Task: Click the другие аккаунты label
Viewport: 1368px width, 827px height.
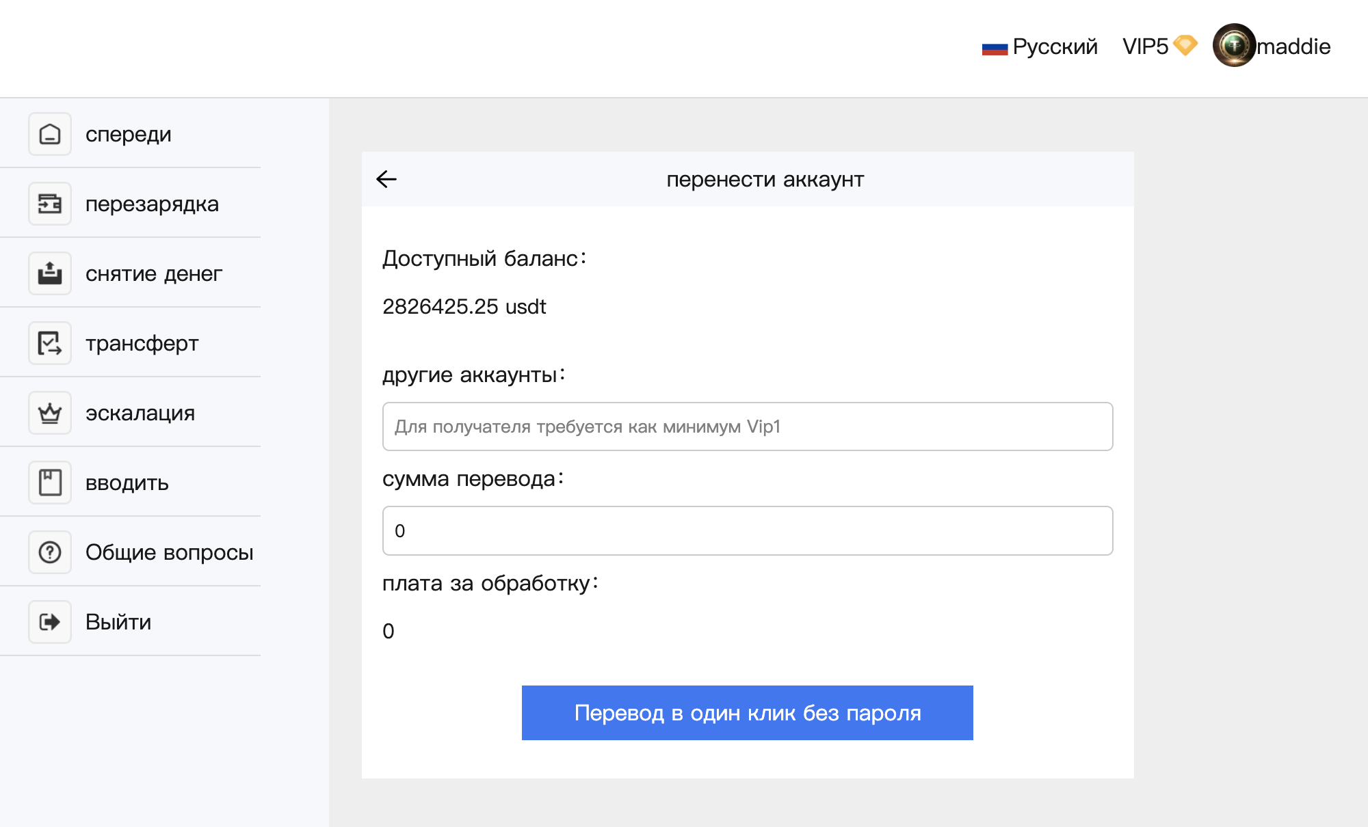Action: [474, 375]
